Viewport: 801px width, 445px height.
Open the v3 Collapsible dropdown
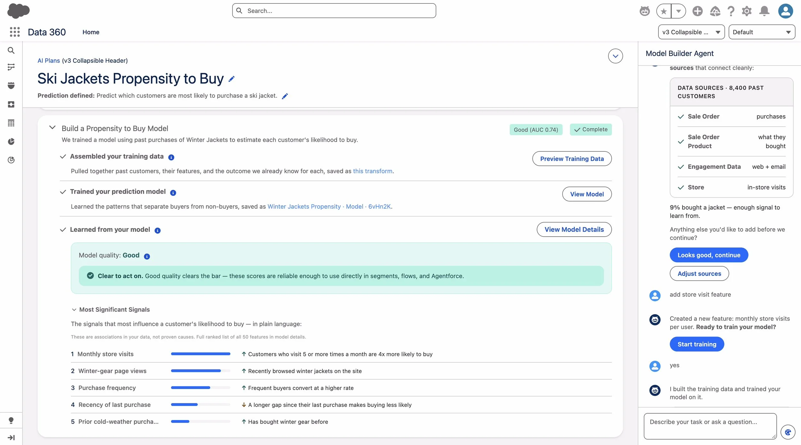691,32
